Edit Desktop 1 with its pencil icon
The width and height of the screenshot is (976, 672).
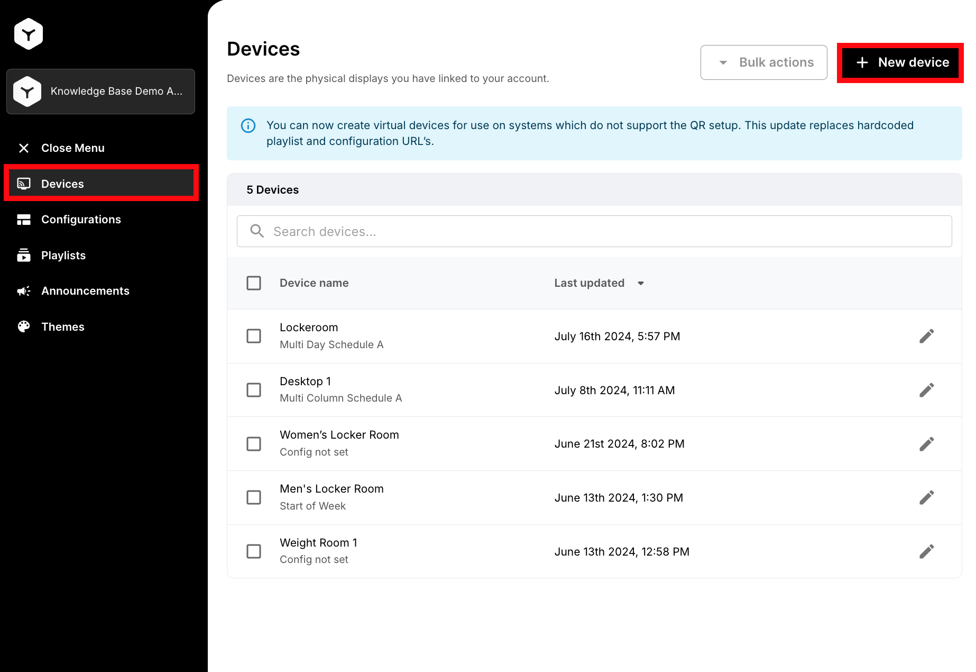(x=926, y=390)
